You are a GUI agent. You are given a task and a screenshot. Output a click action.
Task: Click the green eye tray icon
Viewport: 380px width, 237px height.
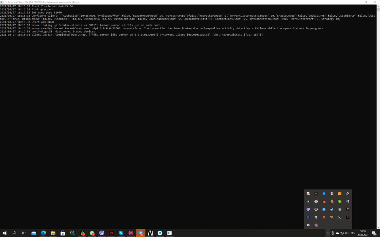pos(308,201)
